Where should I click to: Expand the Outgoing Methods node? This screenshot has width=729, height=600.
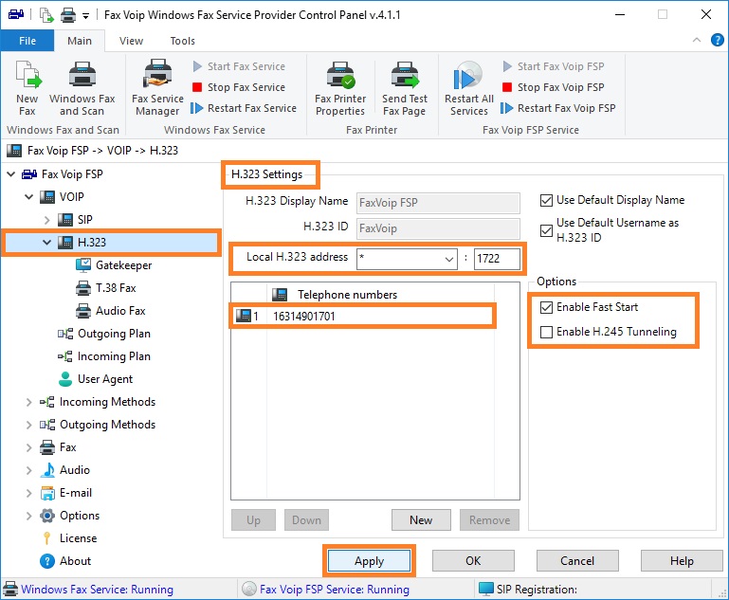(28, 425)
